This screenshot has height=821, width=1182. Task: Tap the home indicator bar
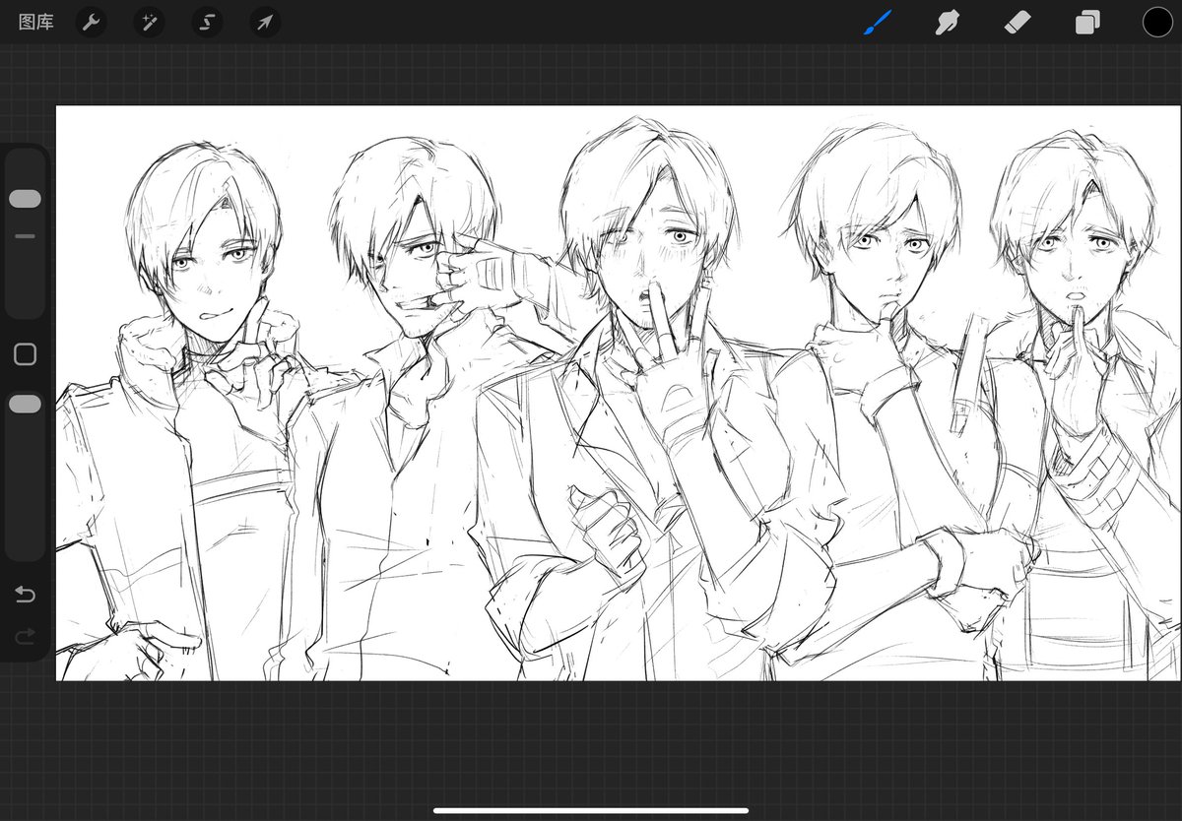pos(591,810)
